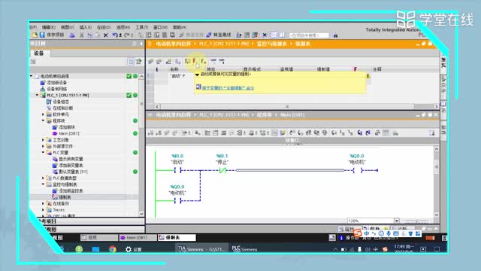Click the blue hyperlink in the yellow tooltip
The height and width of the screenshot is (271, 481).
[x=228, y=88]
